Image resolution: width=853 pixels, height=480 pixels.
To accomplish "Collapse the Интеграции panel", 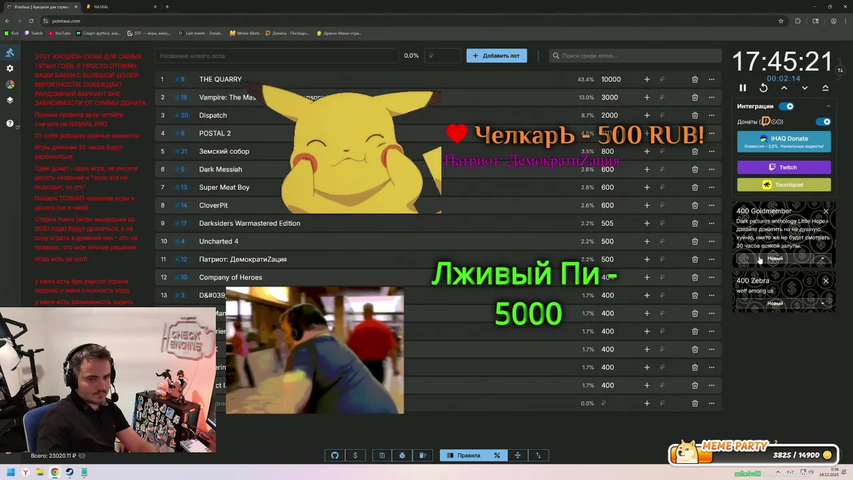I will [828, 106].
